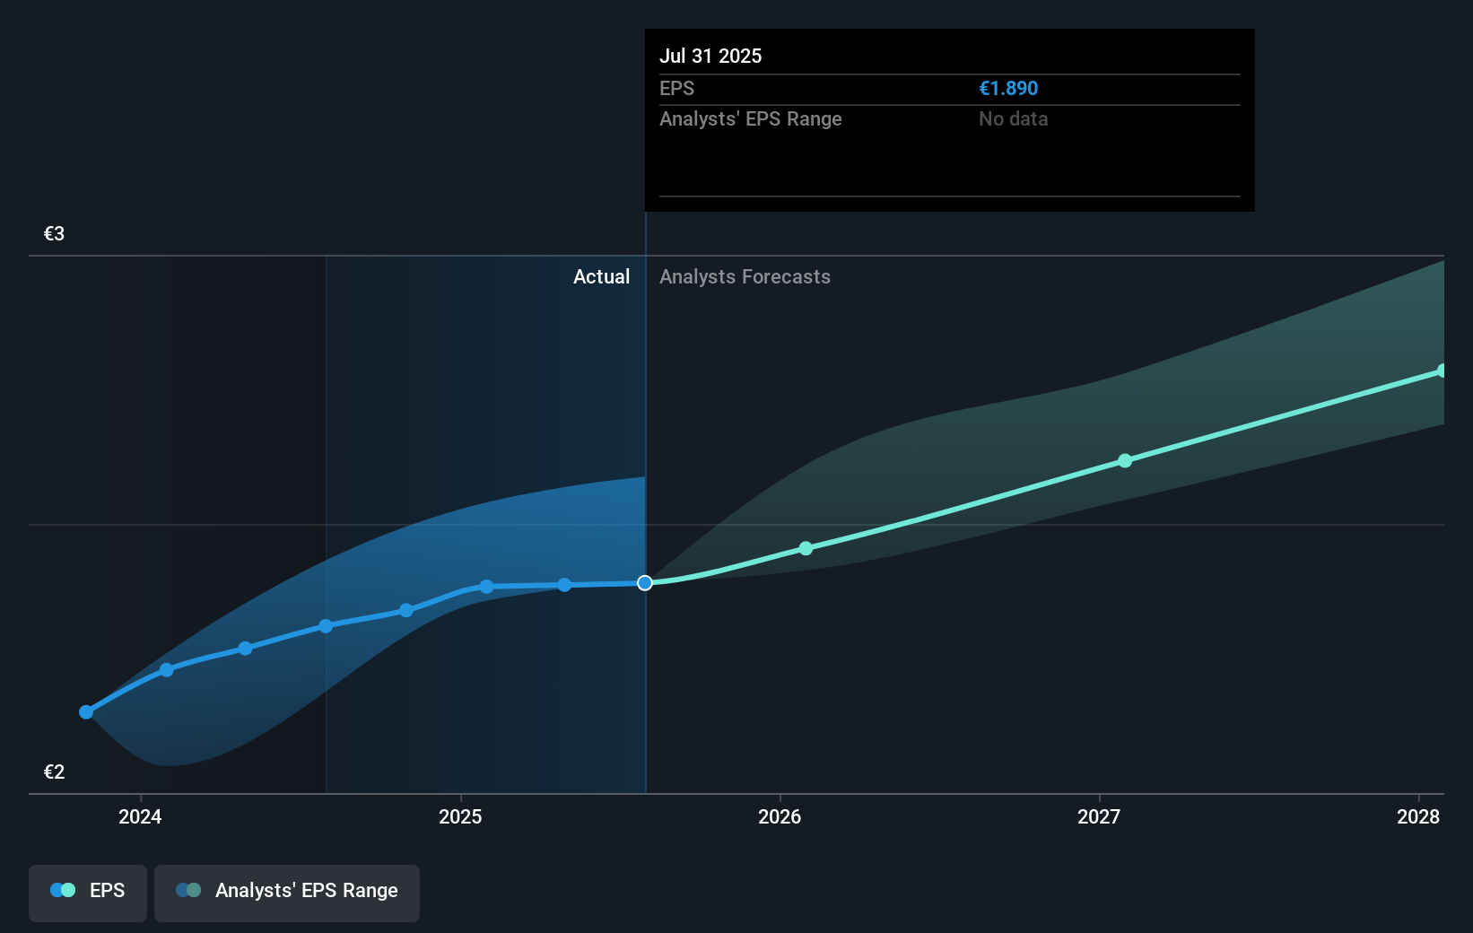Select the green data point above 2027

point(1124,460)
